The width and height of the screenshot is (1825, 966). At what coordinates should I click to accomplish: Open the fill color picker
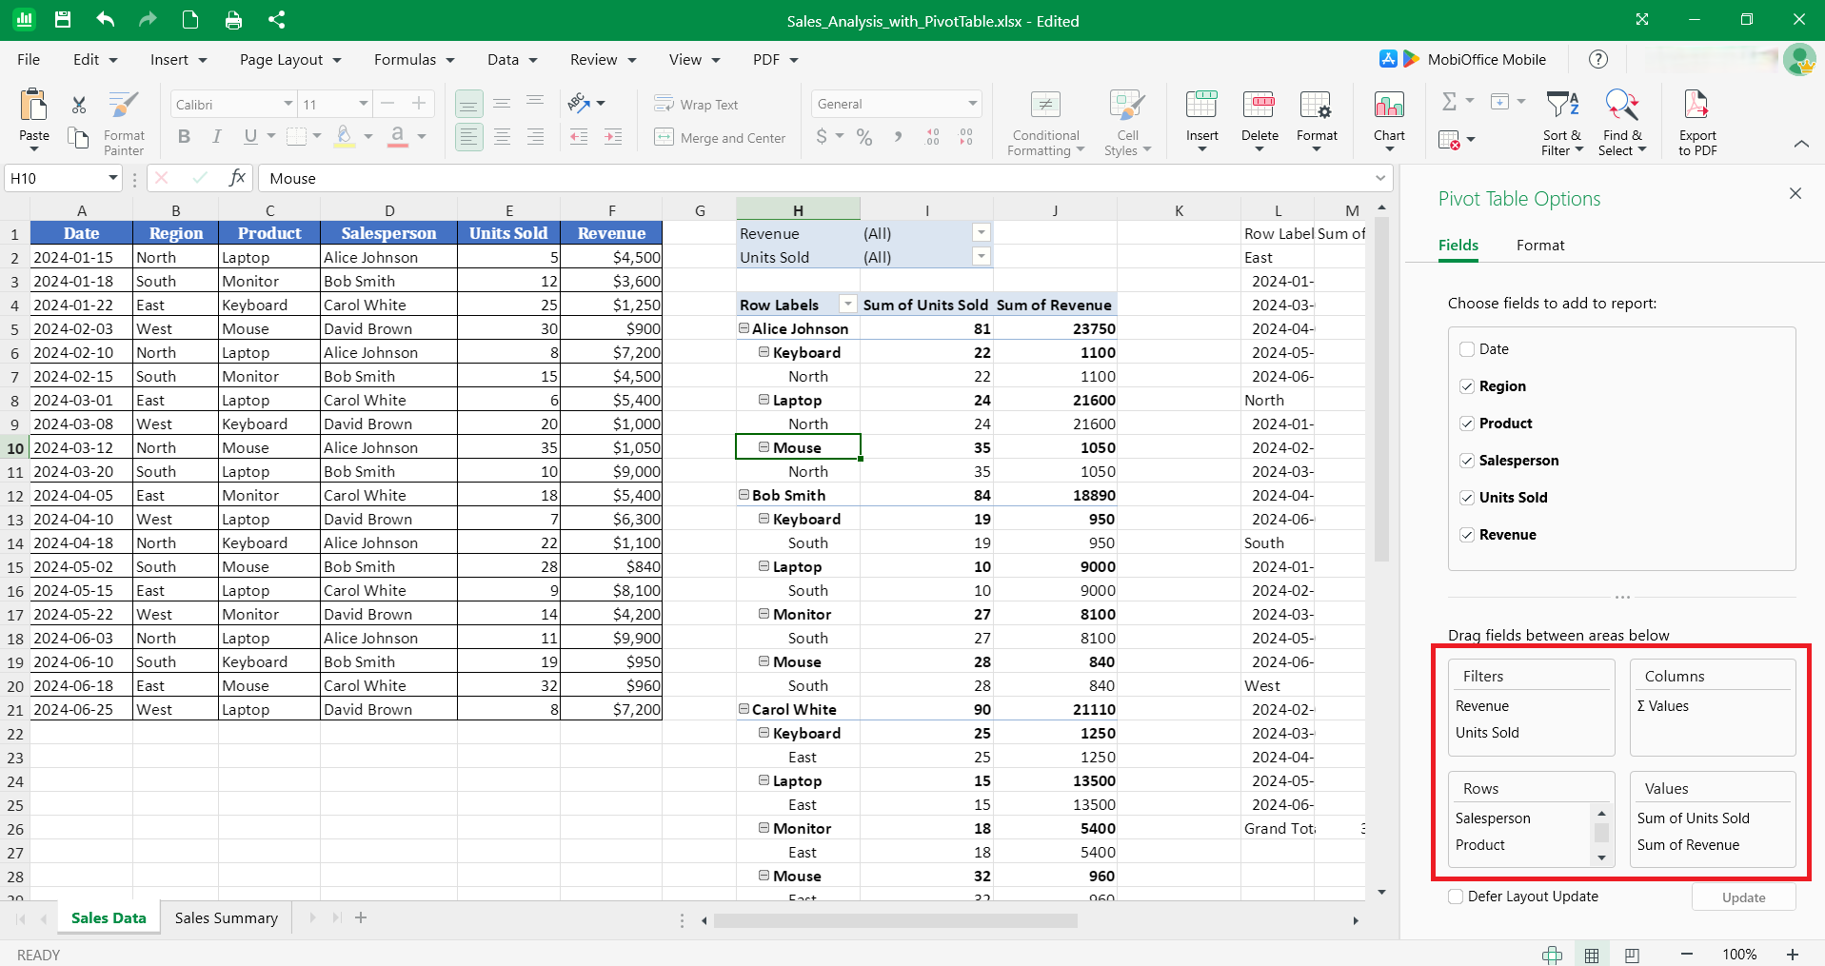367,137
